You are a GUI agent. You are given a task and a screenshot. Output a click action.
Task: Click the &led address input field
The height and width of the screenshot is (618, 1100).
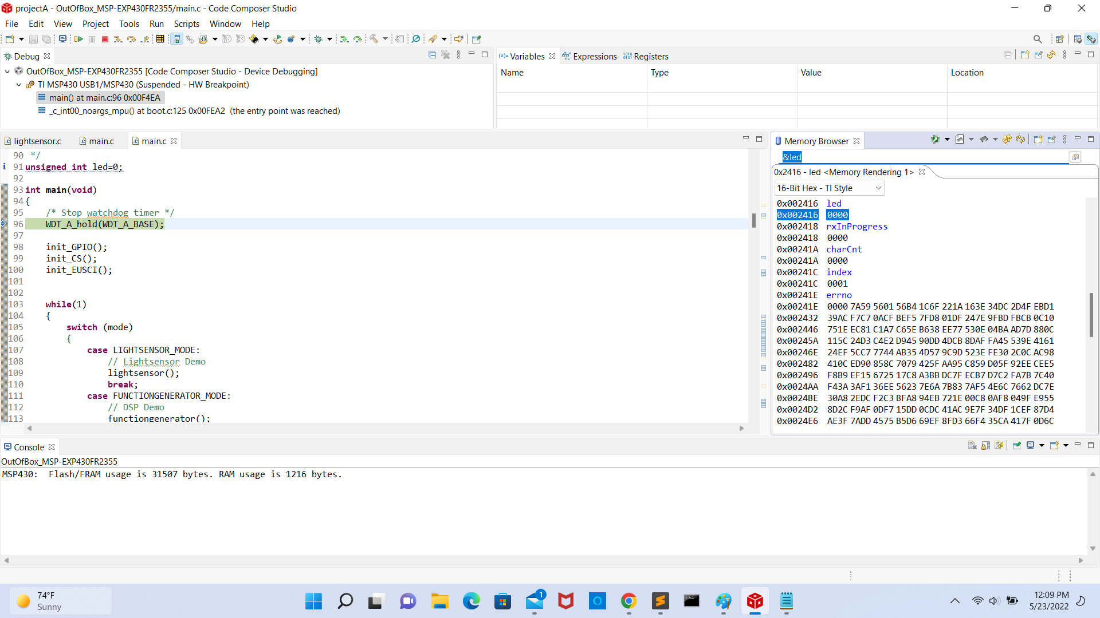tap(924, 157)
